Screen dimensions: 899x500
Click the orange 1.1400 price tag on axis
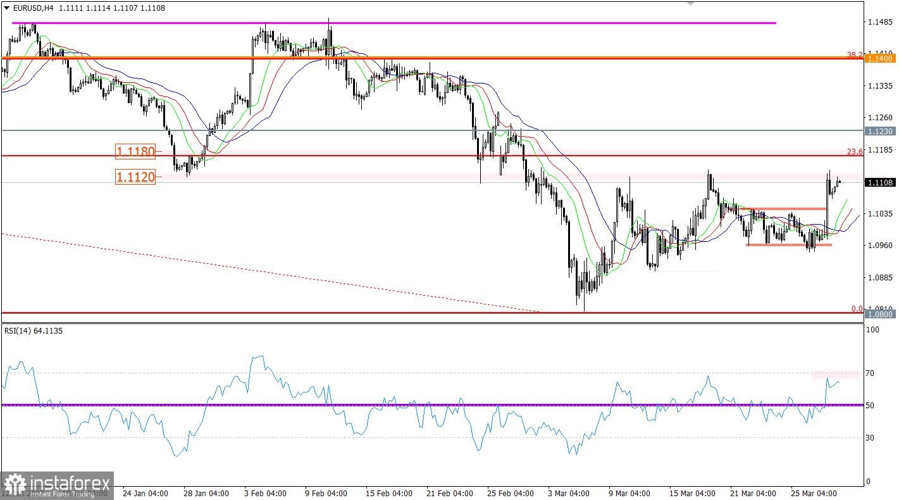point(880,58)
